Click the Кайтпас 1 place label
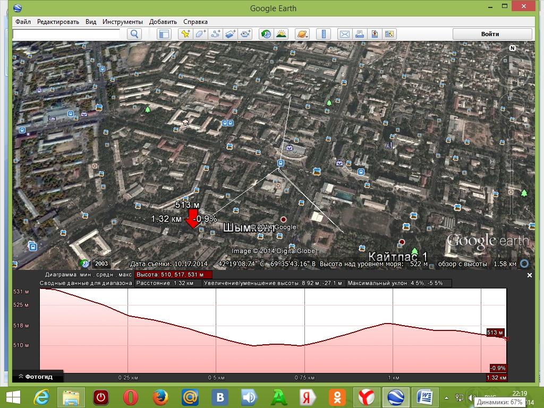This screenshot has width=544, height=408. tap(397, 257)
